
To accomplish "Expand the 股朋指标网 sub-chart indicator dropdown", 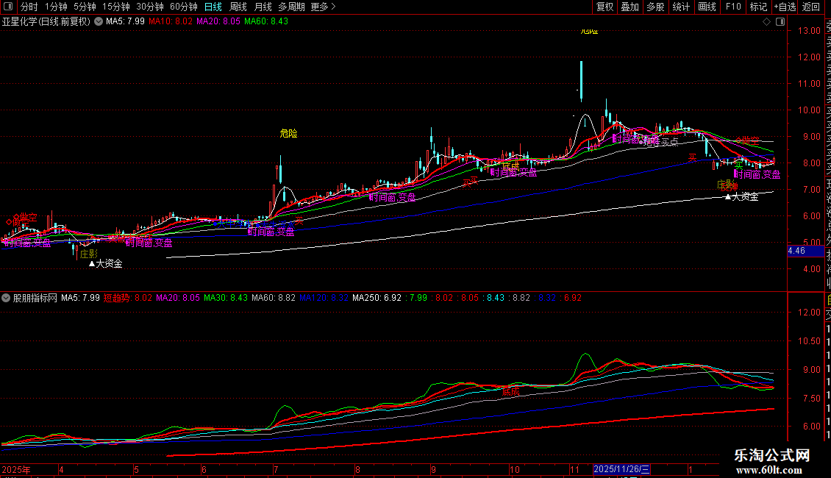I will click(7, 298).
